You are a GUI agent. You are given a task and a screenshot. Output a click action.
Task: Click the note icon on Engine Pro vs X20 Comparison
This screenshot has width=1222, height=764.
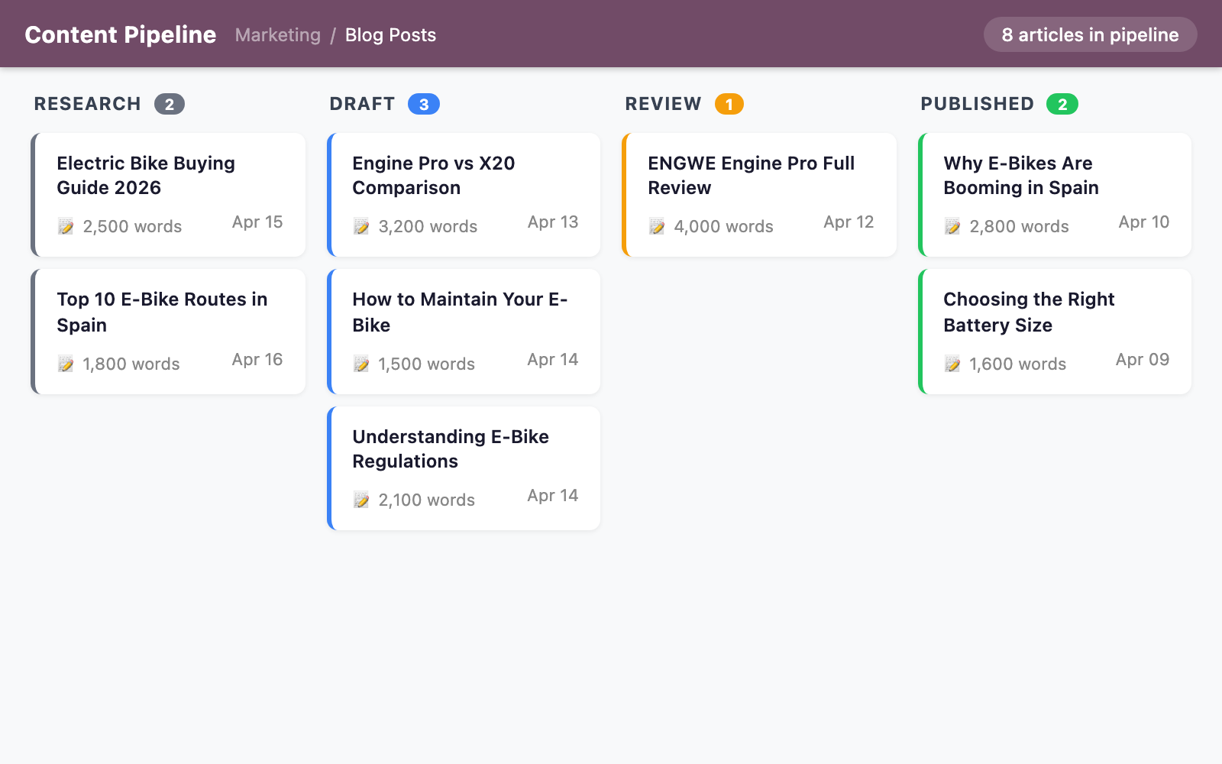pos(361,226)
